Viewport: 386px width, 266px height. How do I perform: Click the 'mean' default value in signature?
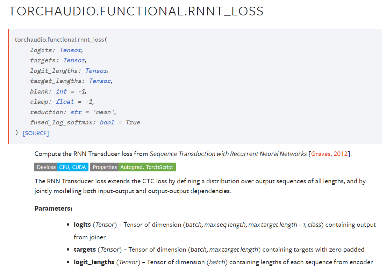[x=103, y=112]
